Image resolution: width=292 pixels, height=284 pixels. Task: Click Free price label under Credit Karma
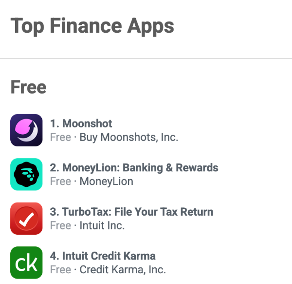point(60,269)
